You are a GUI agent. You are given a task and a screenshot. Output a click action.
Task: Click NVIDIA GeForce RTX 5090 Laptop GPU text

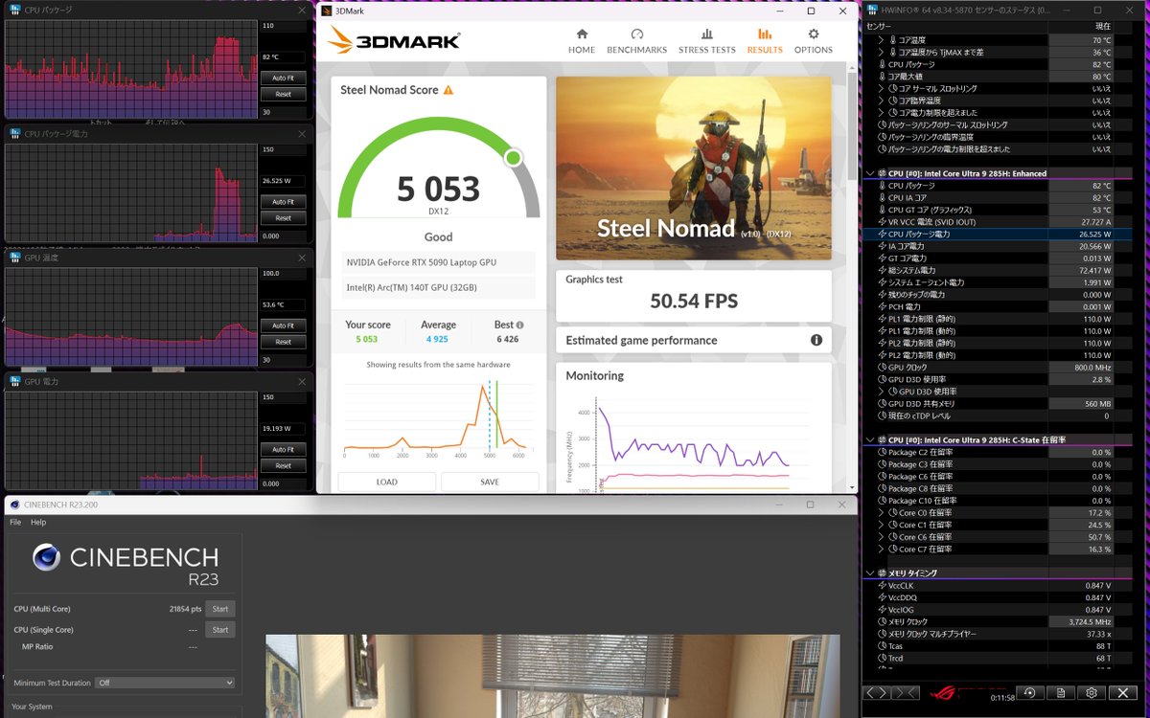[x=421, y=262]
